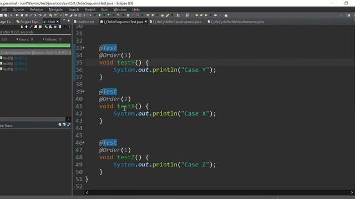Switch to I_LifeCyclePerMethodInstance.java tab

point(236,22)
